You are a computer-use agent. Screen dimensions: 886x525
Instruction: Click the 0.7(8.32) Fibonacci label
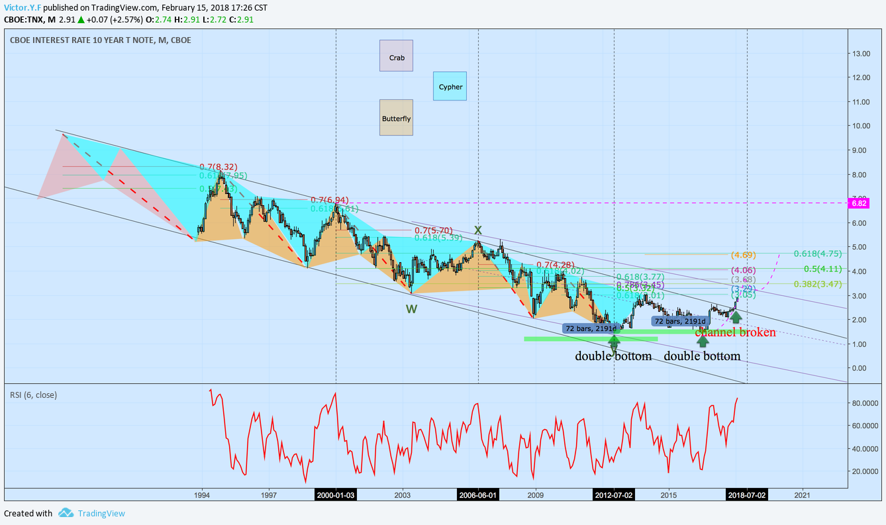[x=219, y=167]
